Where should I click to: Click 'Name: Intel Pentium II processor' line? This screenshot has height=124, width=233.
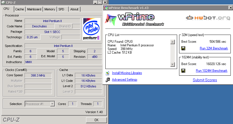click(131, 45)
